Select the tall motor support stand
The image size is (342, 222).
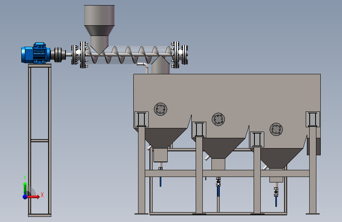[x=39, y=140]
